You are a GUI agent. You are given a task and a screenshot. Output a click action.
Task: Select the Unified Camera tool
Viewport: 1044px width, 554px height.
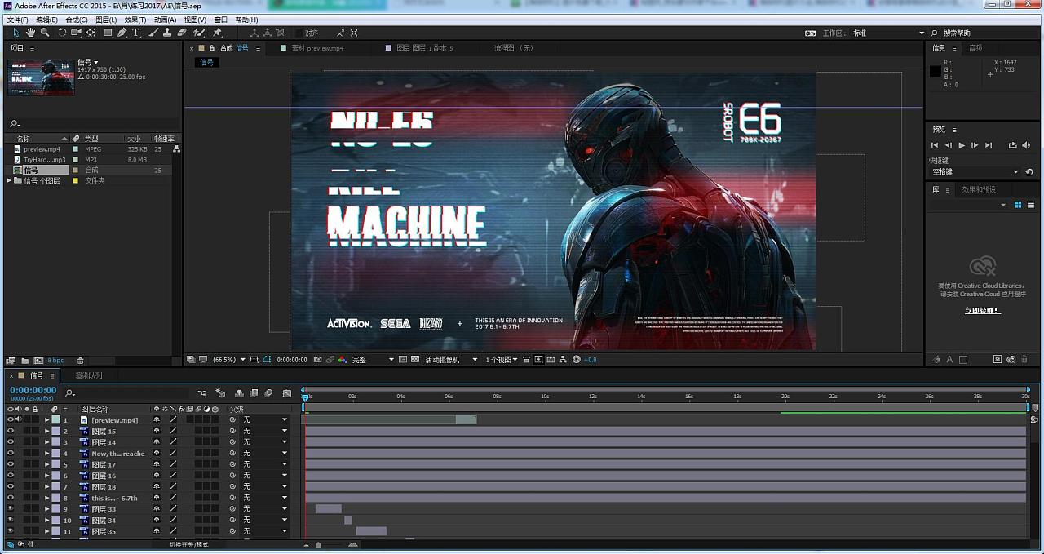(77, 33)
